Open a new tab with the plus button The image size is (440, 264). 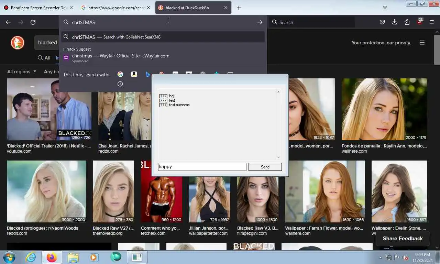(x=239, y=8)
